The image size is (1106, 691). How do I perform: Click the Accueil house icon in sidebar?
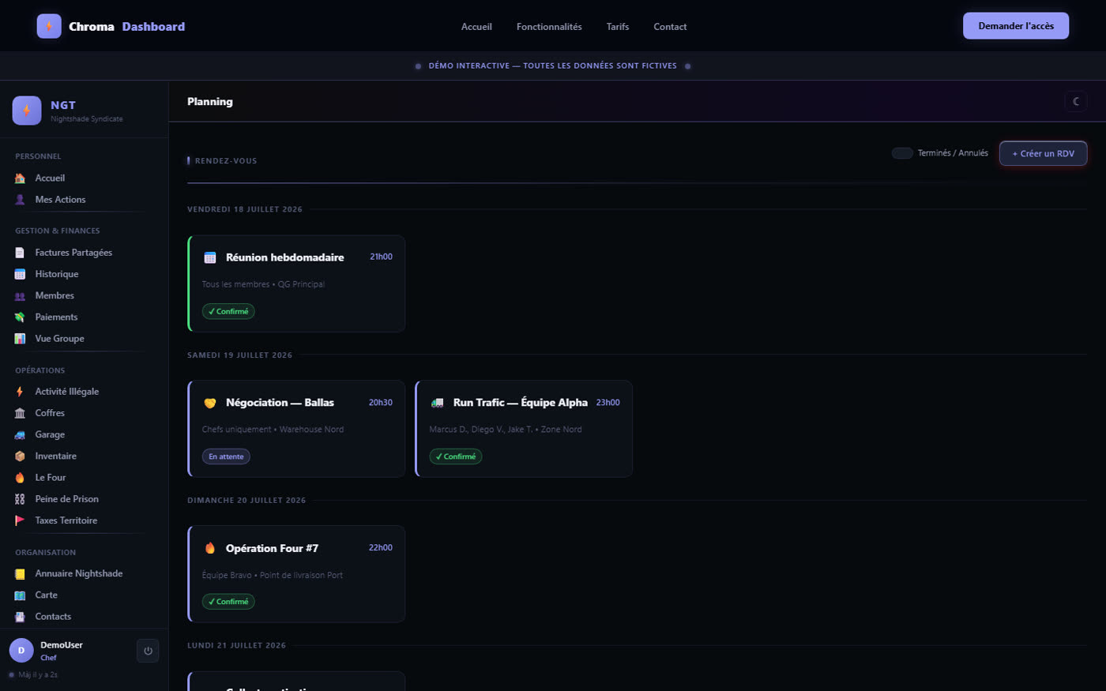point(20,178)
